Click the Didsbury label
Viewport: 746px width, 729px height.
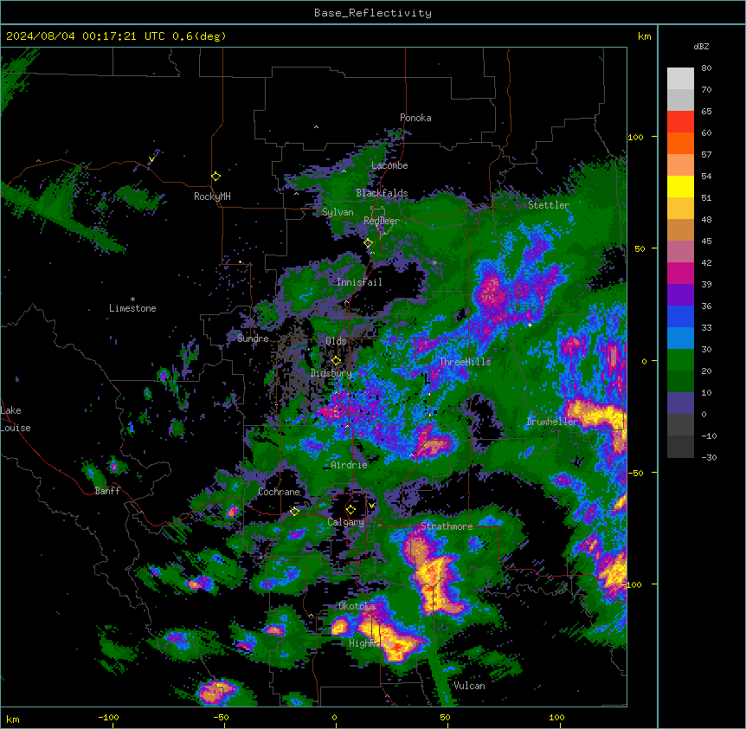point(331,373)
